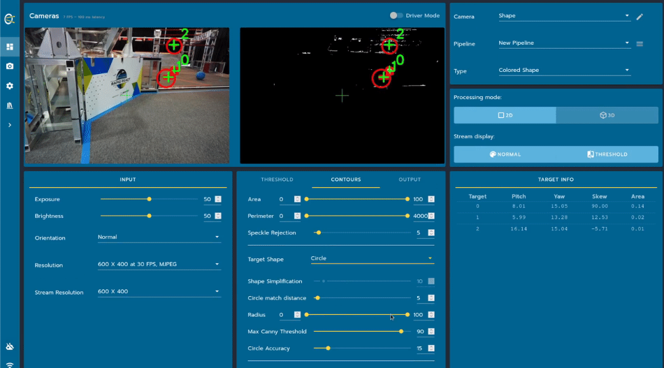This screenshot has width=664, height=368.
Task: Open the Cameras page via the camera icon
Action: (10, 66)
